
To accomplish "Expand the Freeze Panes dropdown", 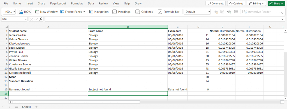I will point(84,12).
